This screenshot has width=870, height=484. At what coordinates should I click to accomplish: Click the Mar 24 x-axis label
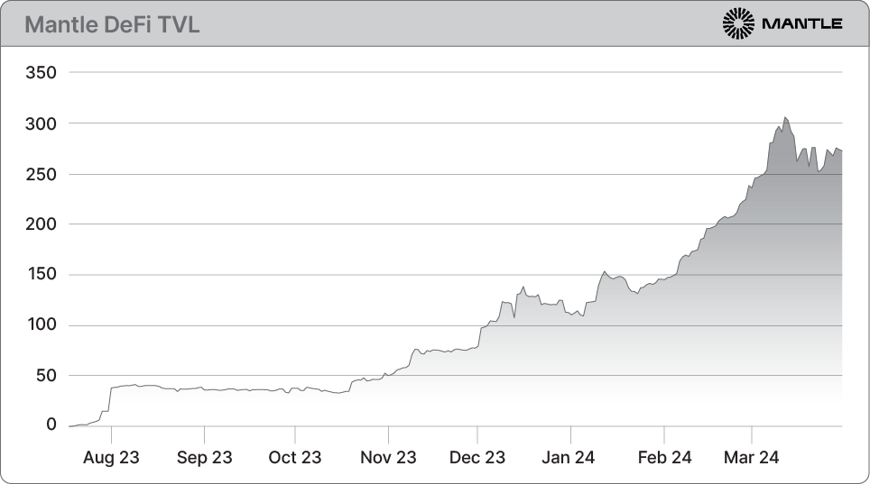point(751,457)
